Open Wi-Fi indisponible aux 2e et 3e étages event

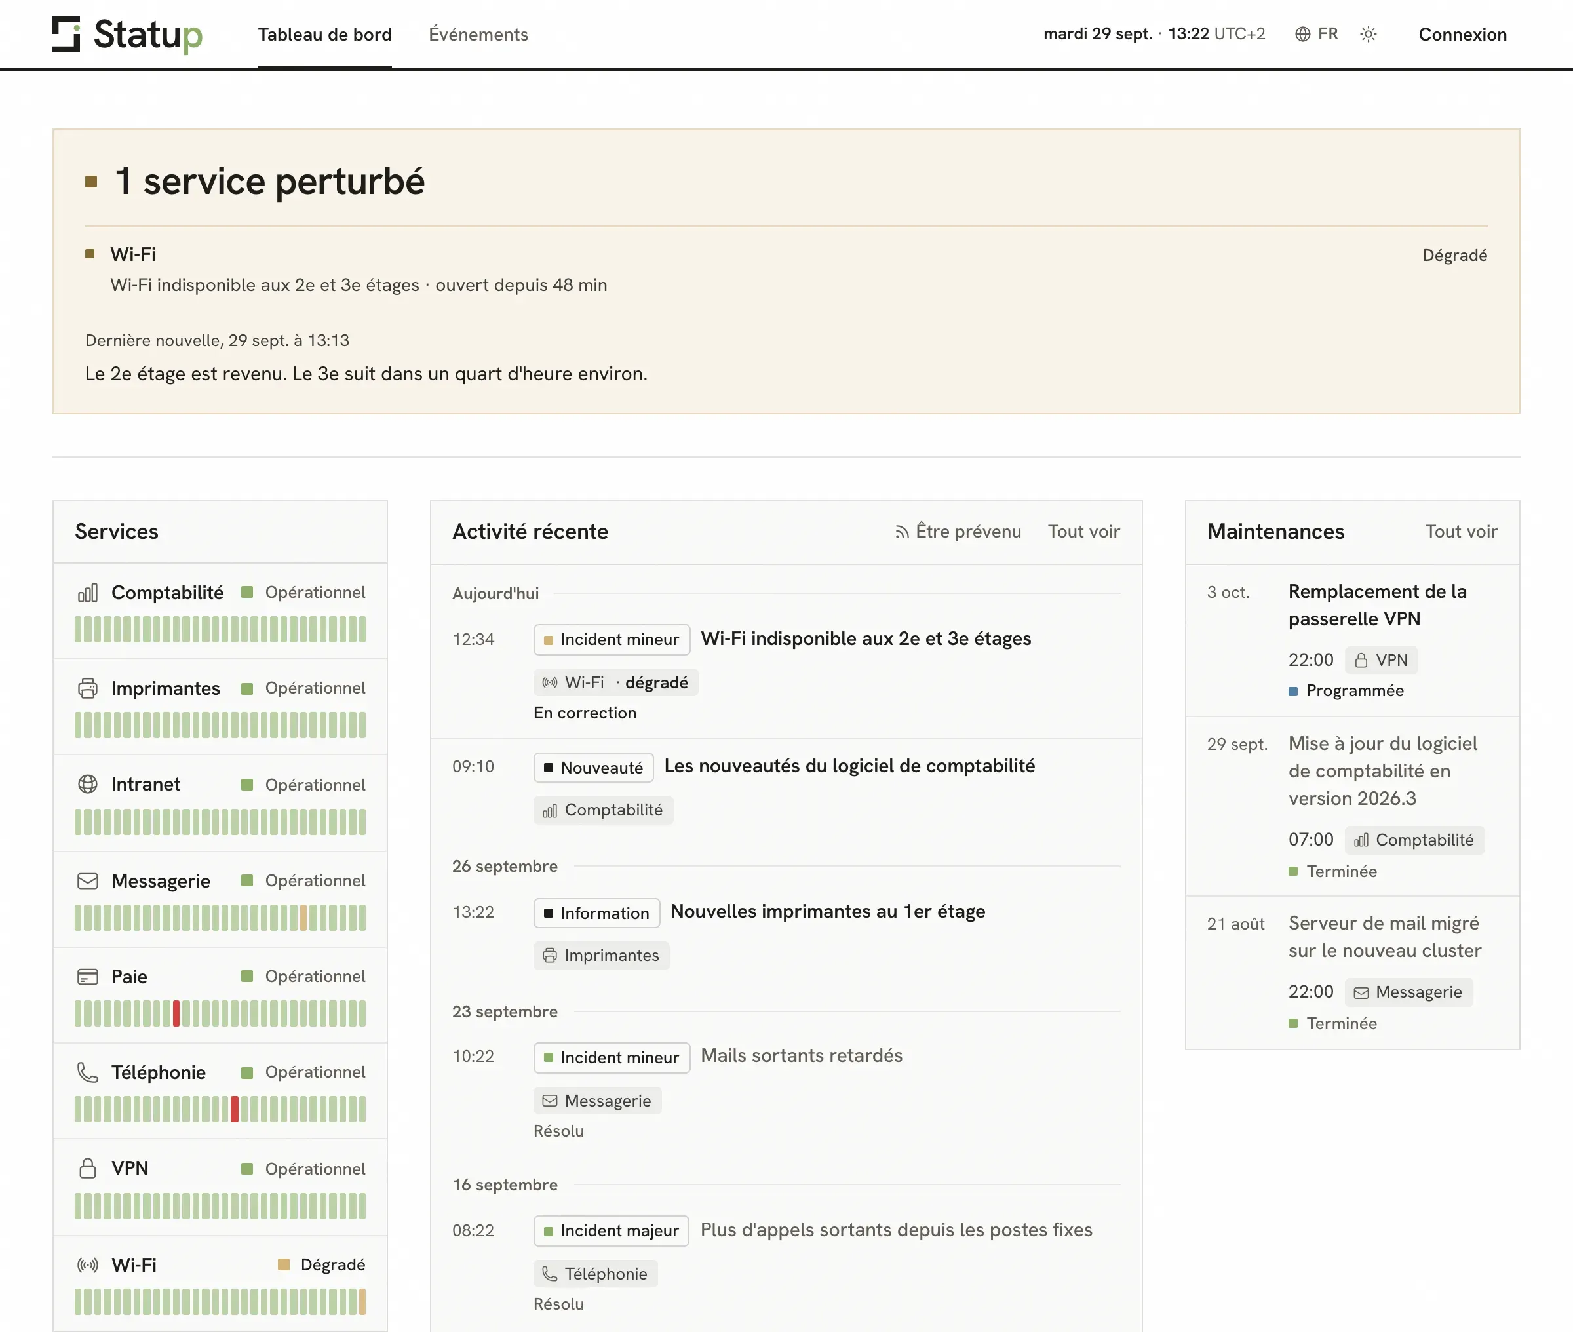[x=866, y=639]
